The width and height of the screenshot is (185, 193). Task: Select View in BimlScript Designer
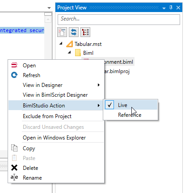click(x=56, y=95)
